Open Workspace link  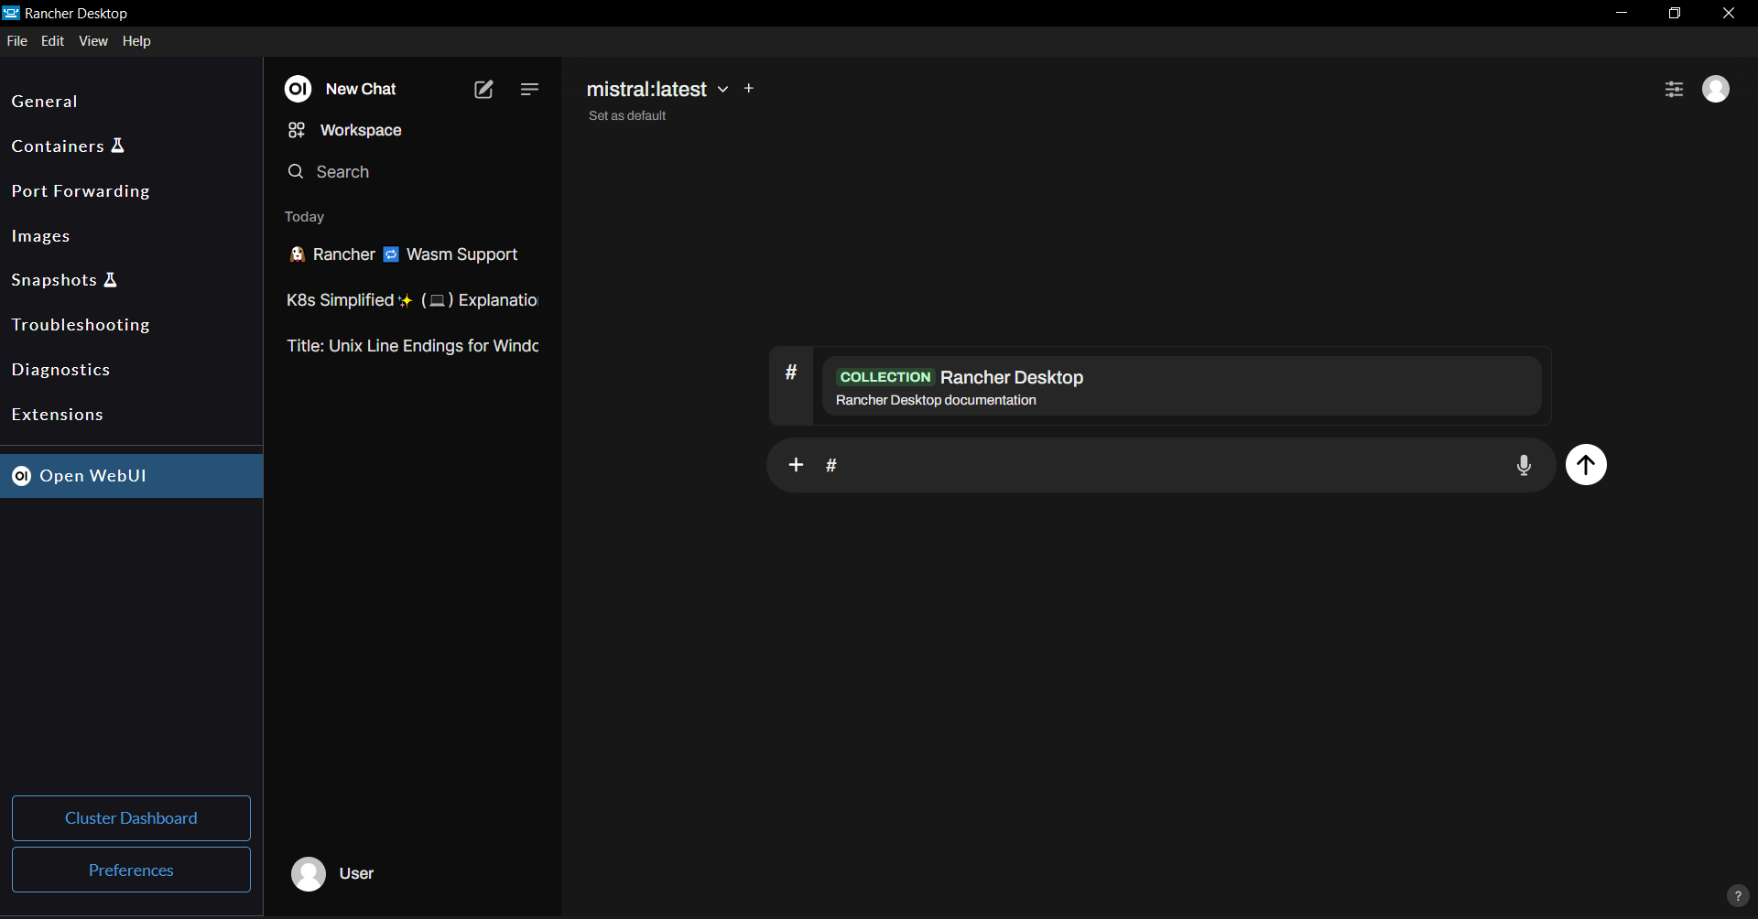361,130
